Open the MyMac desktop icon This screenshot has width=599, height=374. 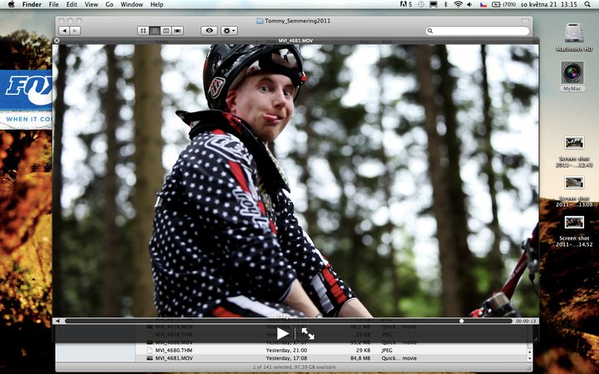click(x=572, y=75)
